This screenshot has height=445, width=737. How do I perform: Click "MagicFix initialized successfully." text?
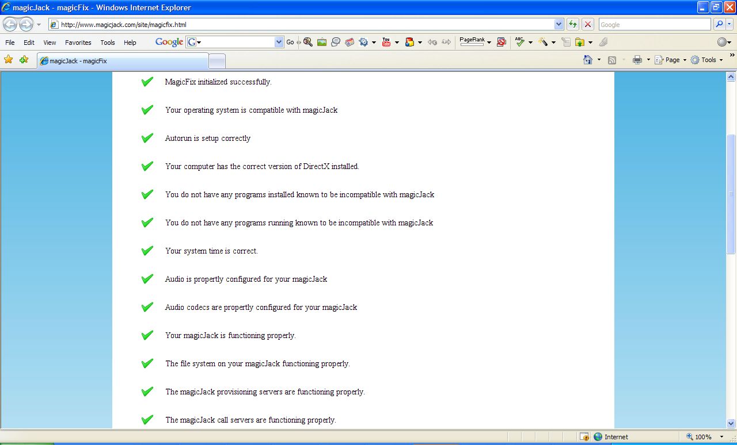218,82
